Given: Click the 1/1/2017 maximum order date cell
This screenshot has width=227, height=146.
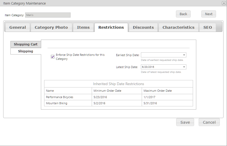Looking at the screenshot, I should (167, 97).
